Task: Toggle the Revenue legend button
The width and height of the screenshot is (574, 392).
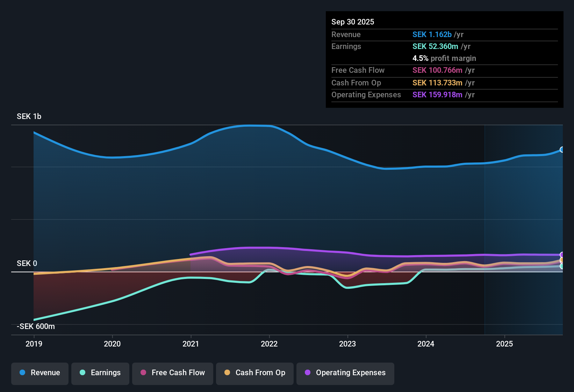Action: point(40,373)
